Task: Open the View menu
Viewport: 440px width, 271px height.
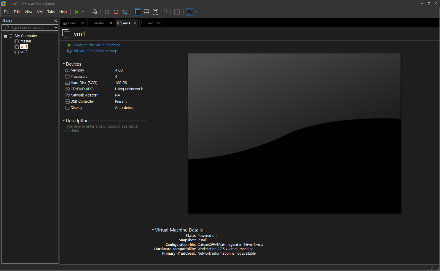Action: coord(28,12)
